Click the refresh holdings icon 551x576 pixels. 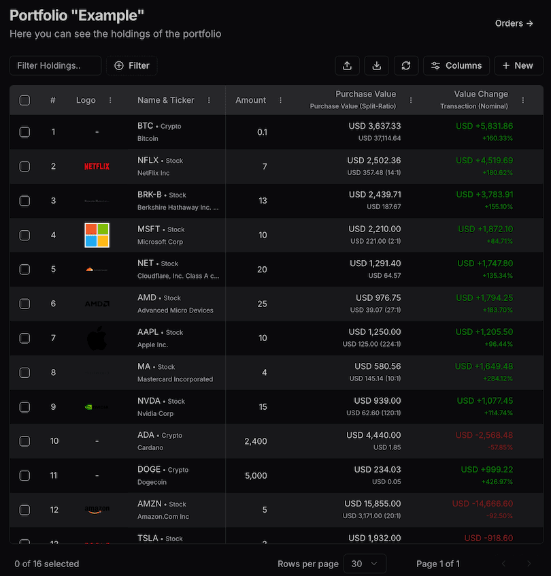(x=406, y=65)
